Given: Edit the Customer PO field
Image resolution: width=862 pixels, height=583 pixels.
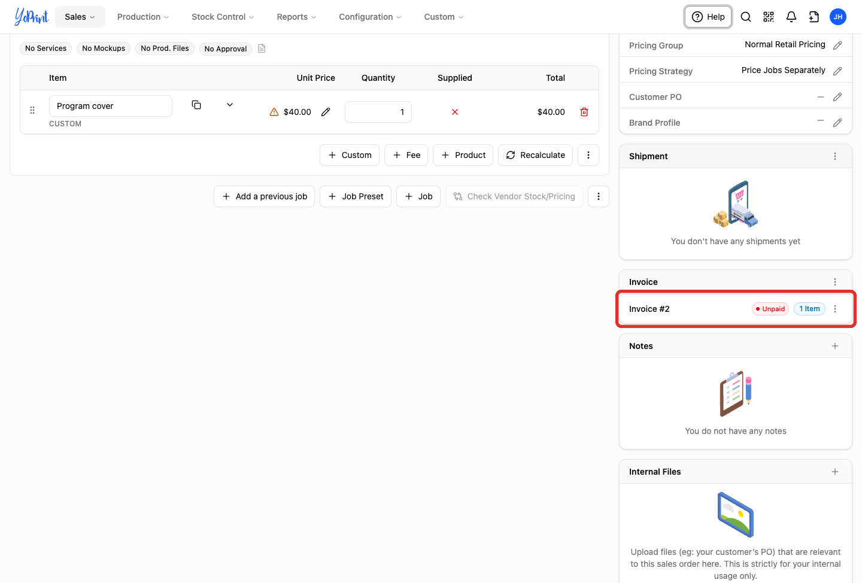Looking at the screenshot, I should (x=837, y=96).
